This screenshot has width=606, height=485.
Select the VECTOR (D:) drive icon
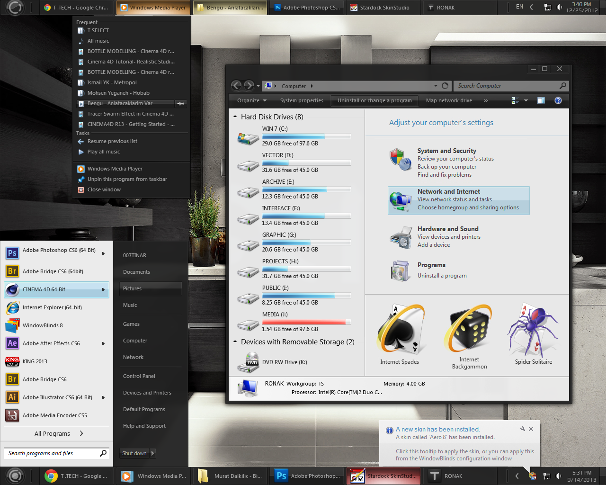248,166
